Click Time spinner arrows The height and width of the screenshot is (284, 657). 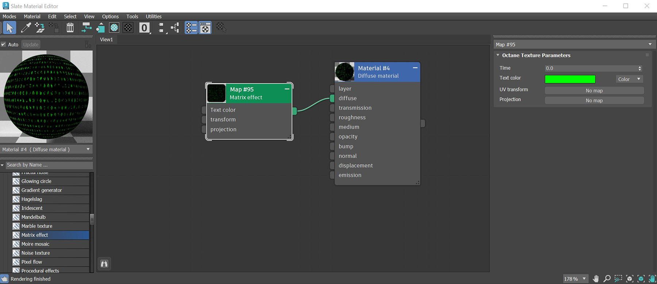coord(639,68)
